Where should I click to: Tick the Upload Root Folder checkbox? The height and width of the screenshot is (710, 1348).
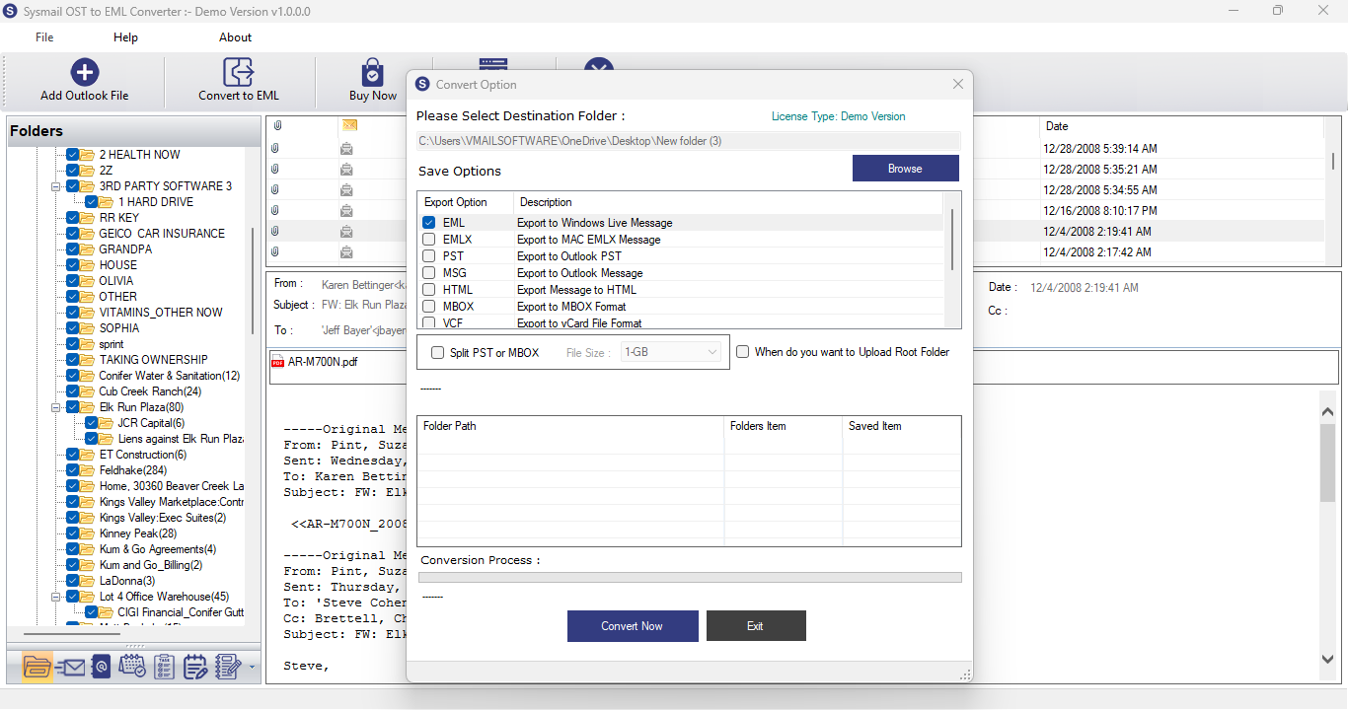(743, 352)
